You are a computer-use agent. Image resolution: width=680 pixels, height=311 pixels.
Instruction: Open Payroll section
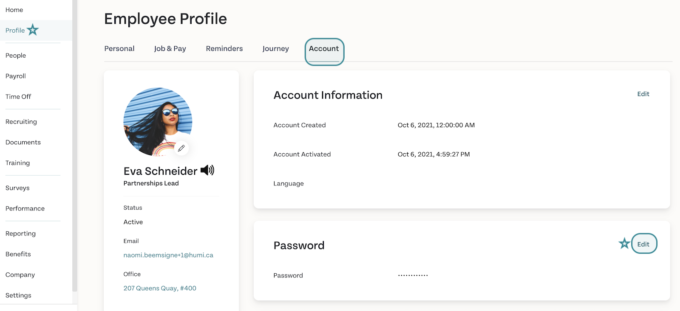point(16,76)
